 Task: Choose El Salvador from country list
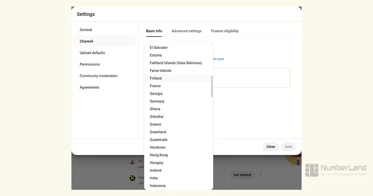click(x=177, y=48)
